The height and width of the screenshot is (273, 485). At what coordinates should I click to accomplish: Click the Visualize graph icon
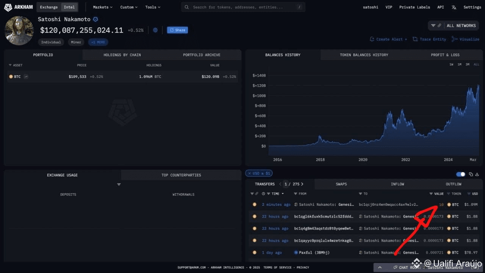point(455,39)
